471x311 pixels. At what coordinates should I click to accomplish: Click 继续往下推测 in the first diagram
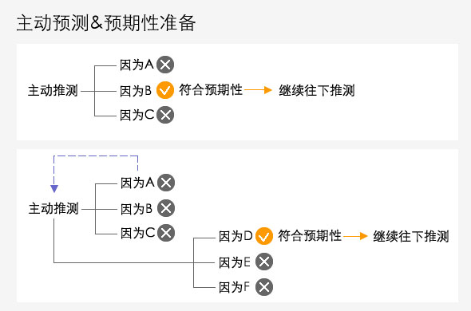[317, 90]
